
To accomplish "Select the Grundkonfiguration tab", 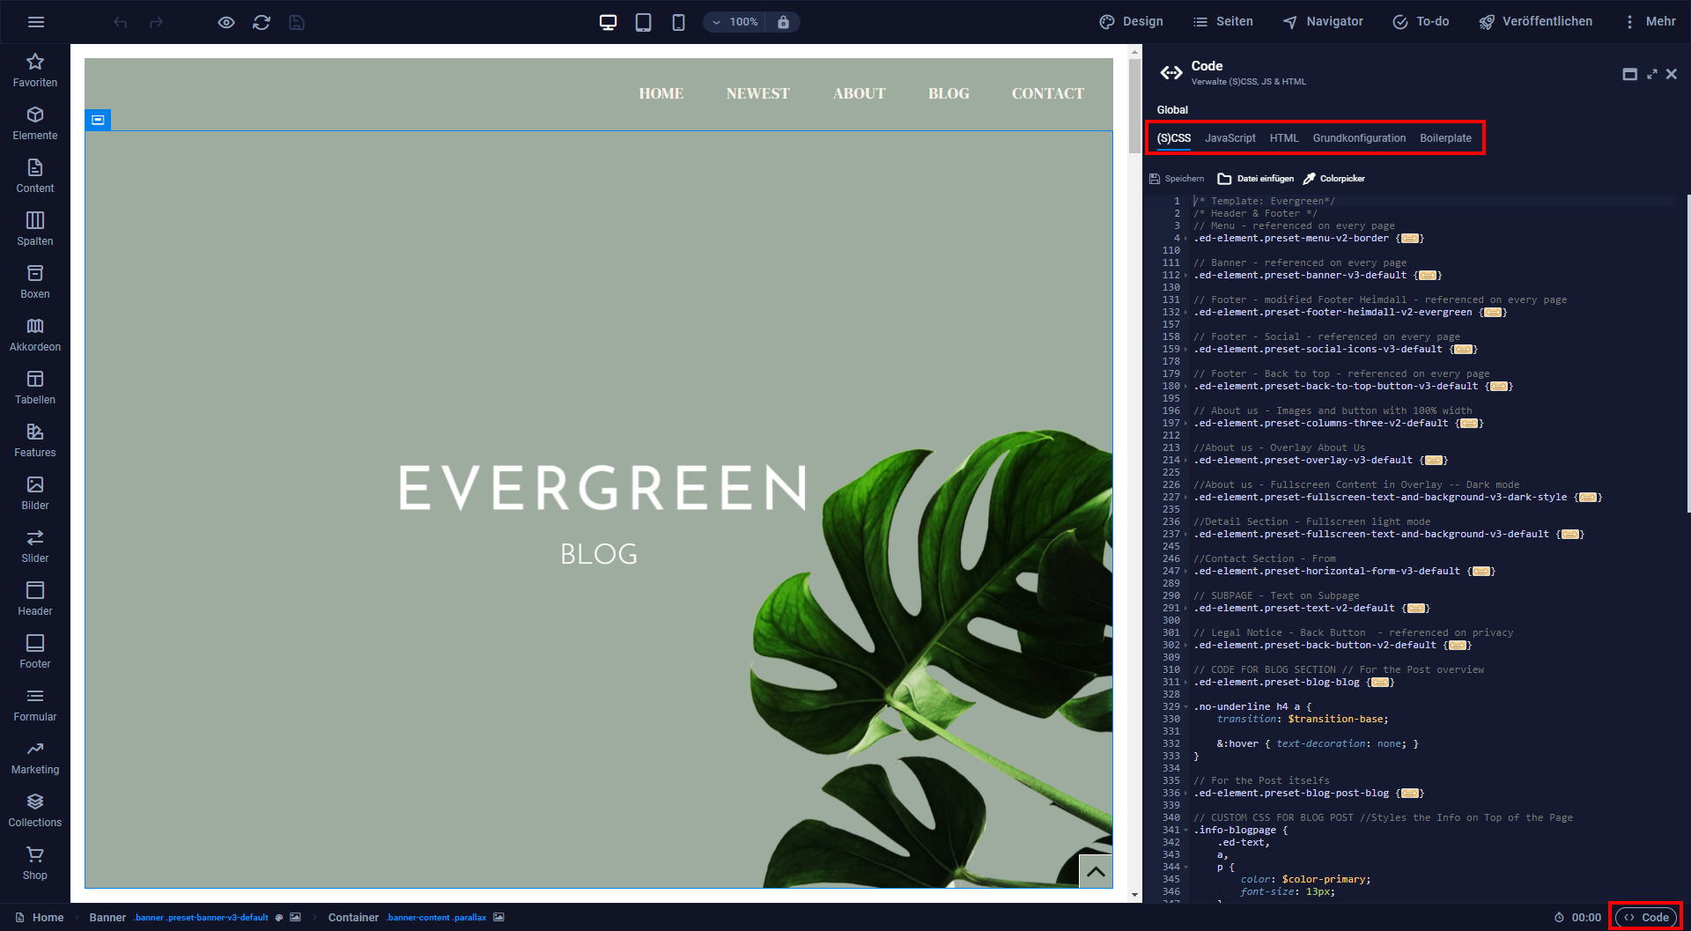I will (1359, 138).
